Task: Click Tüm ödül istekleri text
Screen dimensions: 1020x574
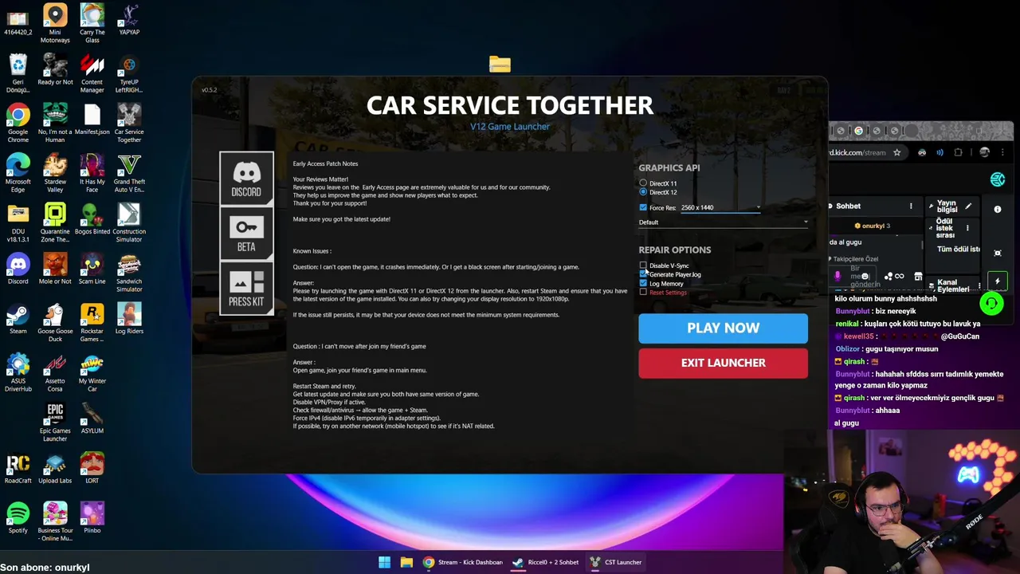Action: point(958,249)
